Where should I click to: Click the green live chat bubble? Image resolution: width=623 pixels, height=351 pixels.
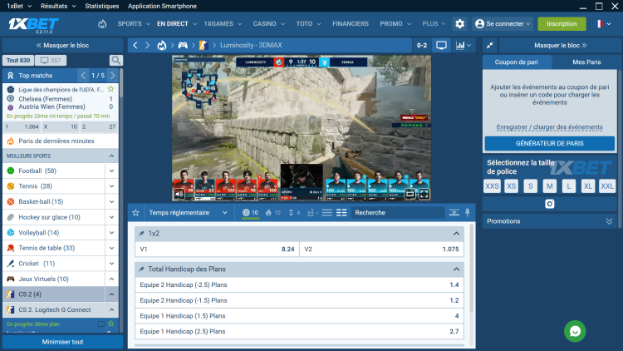575,331
